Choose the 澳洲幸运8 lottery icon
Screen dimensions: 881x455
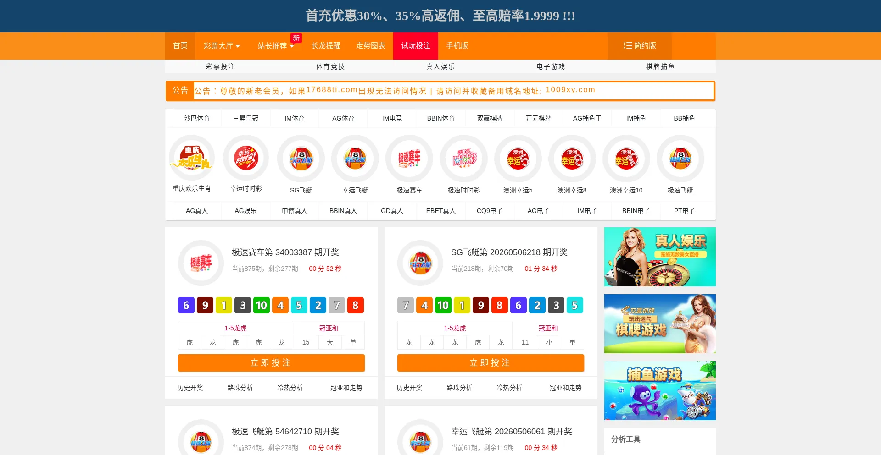click(572, 159)
